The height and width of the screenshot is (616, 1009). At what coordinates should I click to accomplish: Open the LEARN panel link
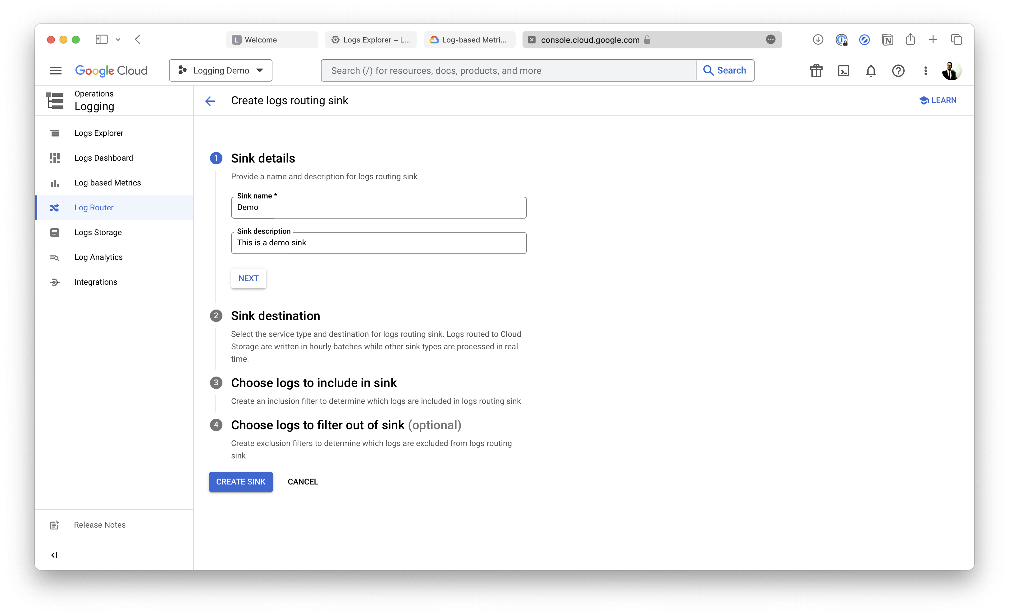click(938, 100)
